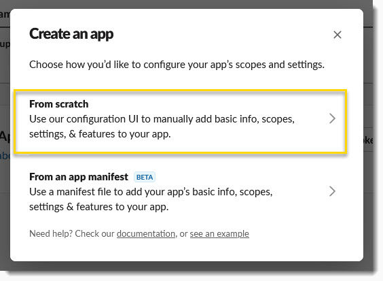Click the cut-off 'am' text in background
Image resolution: width=383 pixels, height=281 pixels.
pos(5,14)
